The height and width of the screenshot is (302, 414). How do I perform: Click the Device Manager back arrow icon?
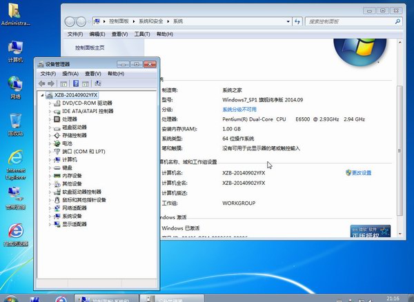pyautogui.click(x=41, y=83)
